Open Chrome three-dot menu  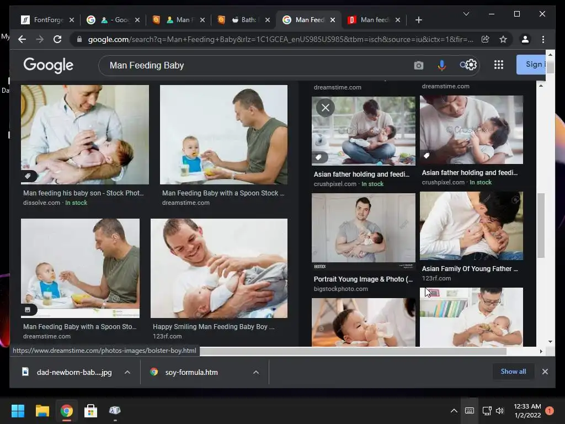point(543,39)
